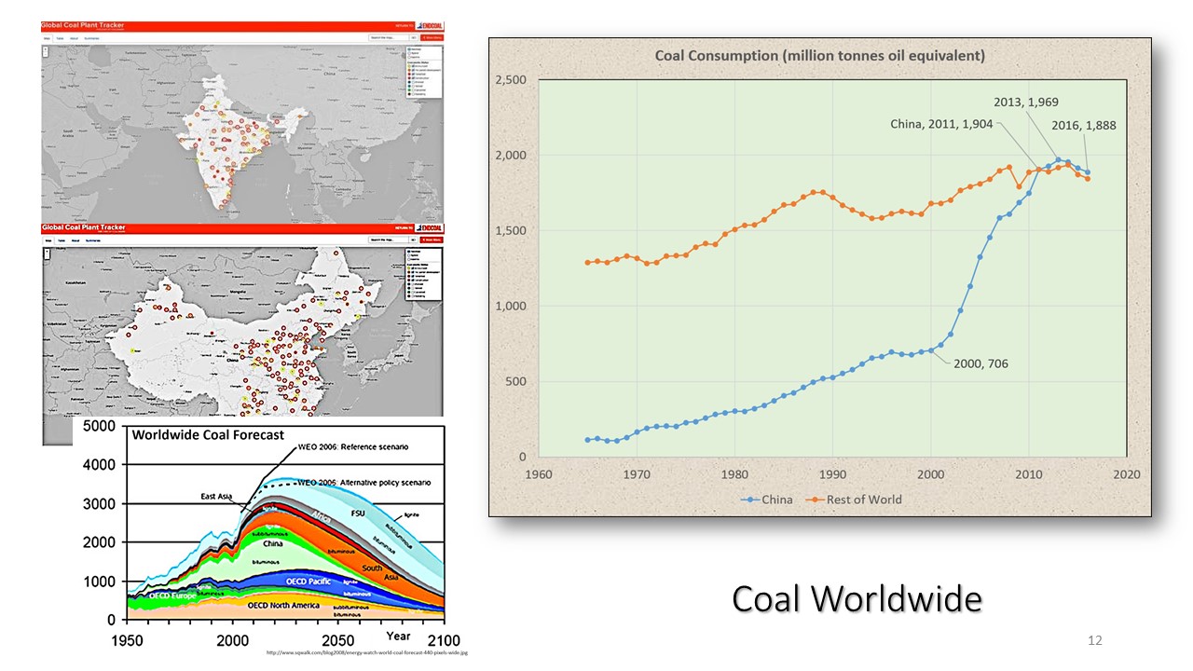This screenshot has width=1193, height=671.
Task: Click the Global Coal Plant Tracker title above the India map
Action: 82,25
